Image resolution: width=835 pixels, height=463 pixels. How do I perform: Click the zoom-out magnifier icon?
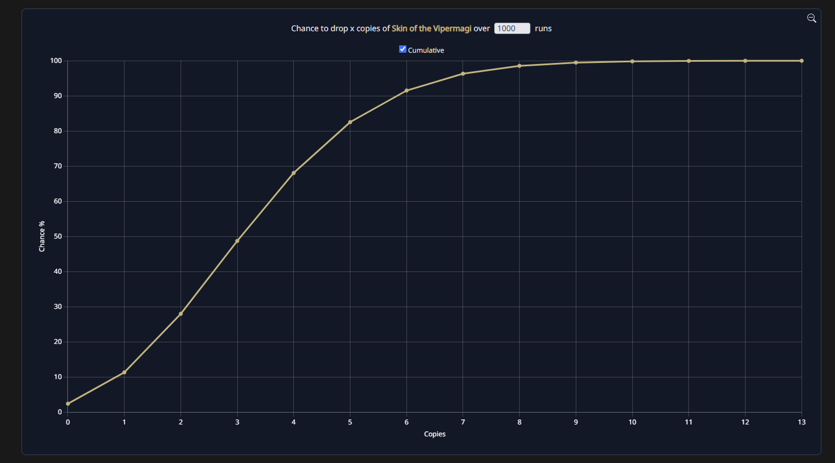[x=811, y=18]
